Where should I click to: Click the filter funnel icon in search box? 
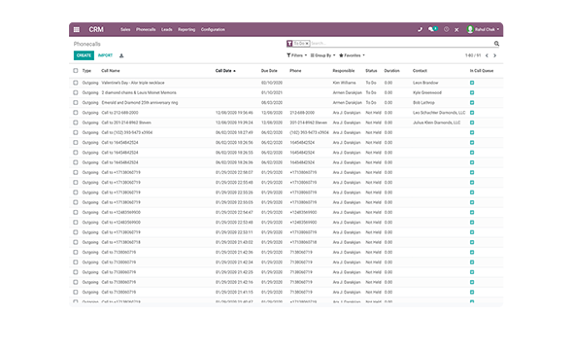(289, 44)
